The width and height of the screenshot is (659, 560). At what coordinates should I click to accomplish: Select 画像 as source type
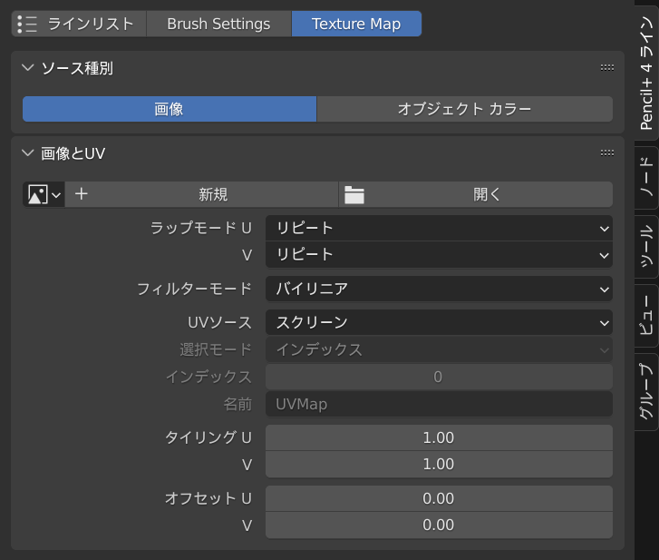point(170,109)
